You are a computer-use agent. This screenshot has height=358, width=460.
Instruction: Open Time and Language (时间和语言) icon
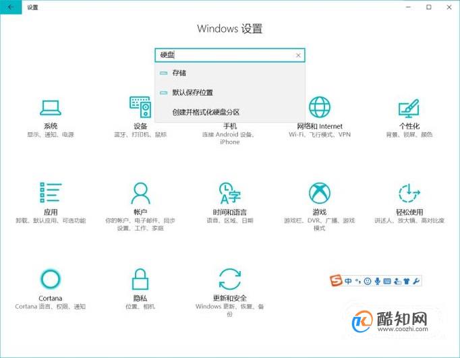coord(230,193)
